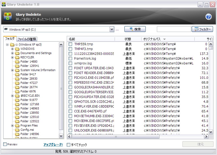Click the sort arrow on オリジナルパス column

coord(164,39)
